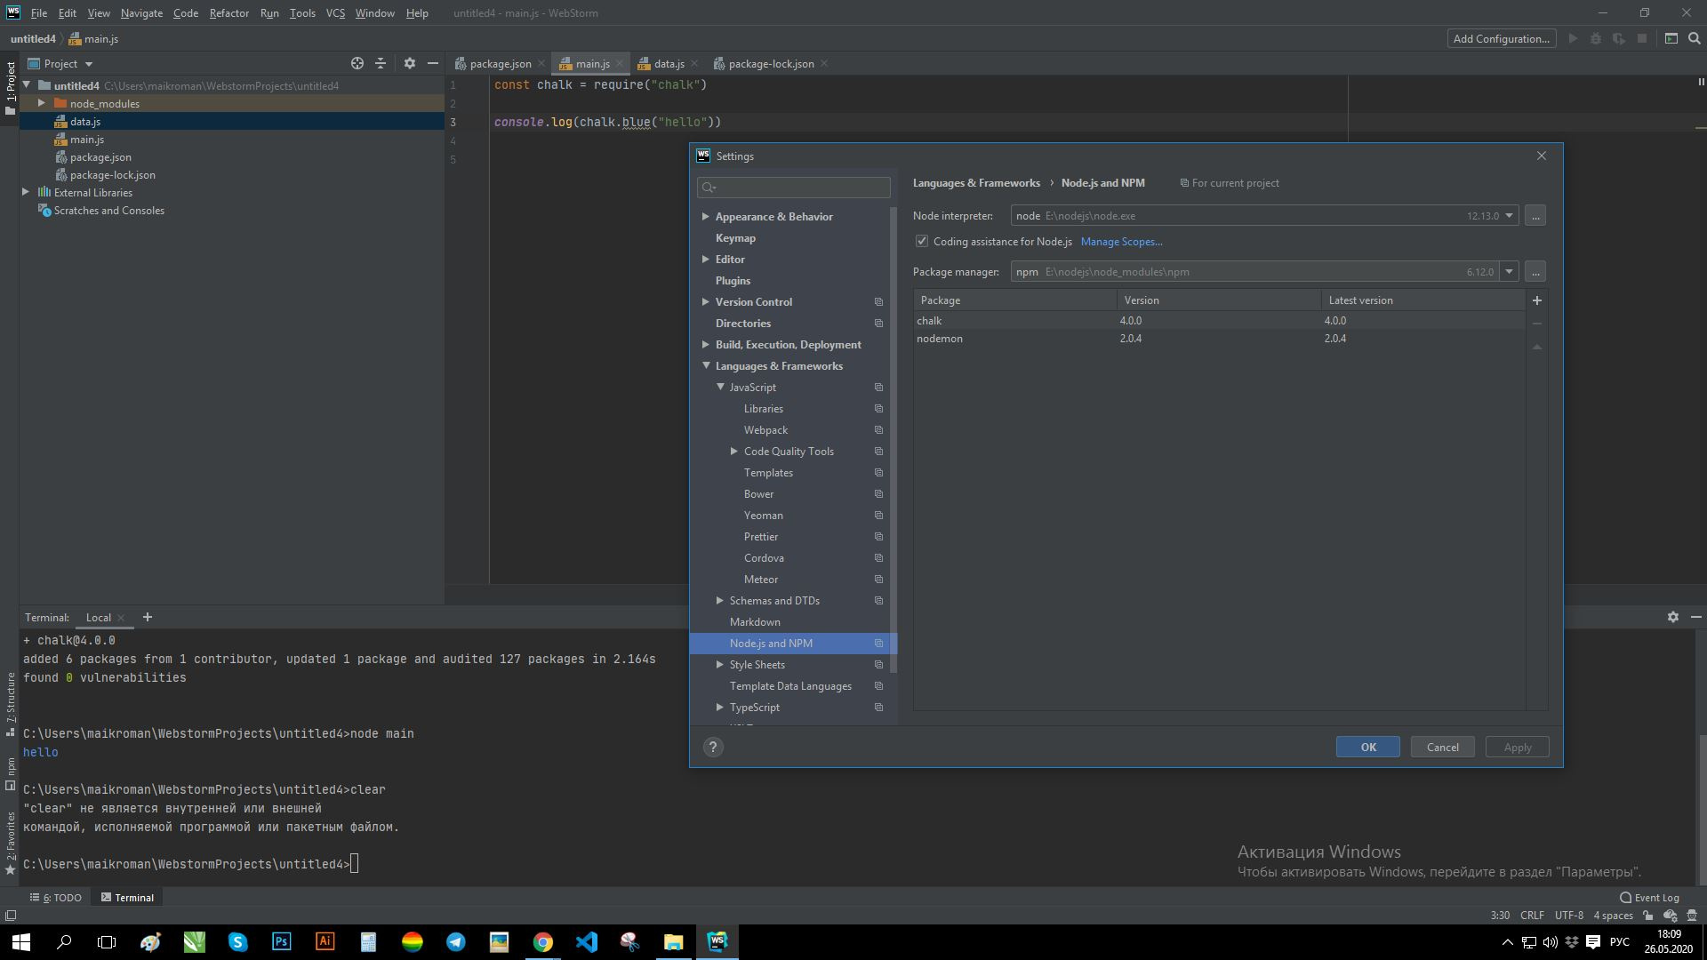Open Telegram from taskbar

click(455, 941)
